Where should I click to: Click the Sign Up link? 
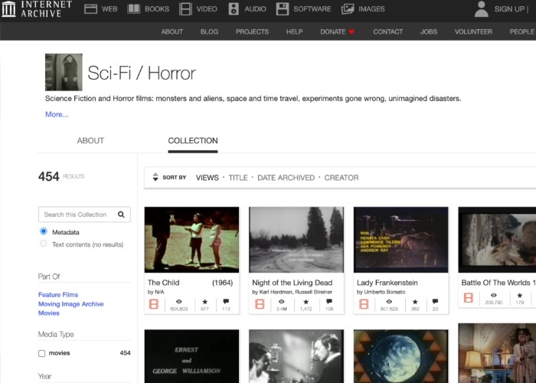click(509, 9)
